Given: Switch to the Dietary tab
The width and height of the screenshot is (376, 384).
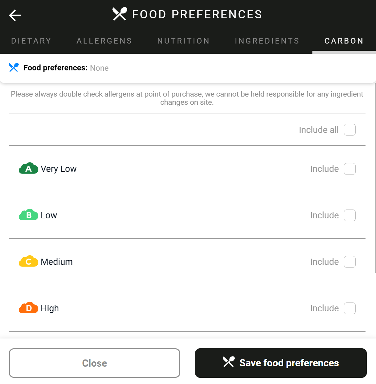Looking at the screenshot, I should pos(31,41).
